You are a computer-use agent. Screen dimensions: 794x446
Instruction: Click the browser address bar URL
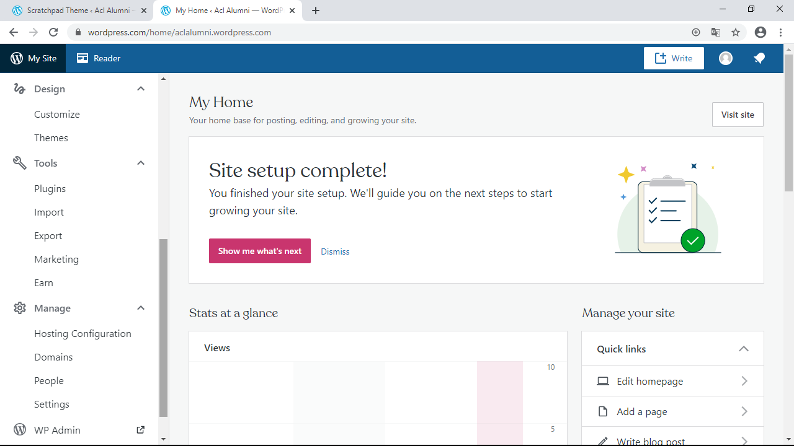point(179,32)
